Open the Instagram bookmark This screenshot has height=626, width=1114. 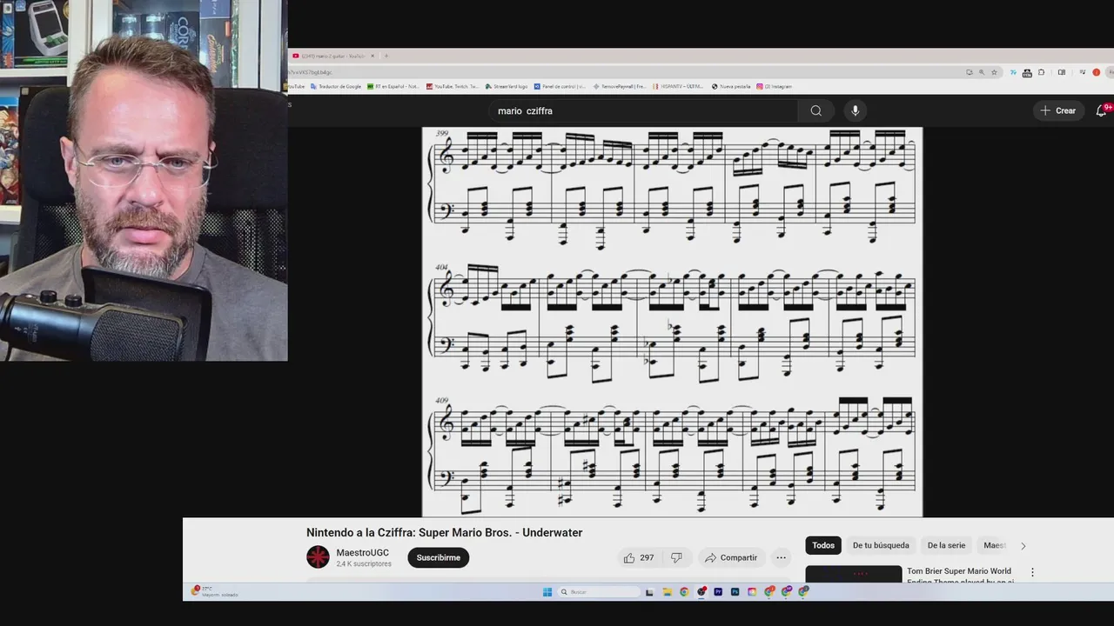(x=775, y=86)
